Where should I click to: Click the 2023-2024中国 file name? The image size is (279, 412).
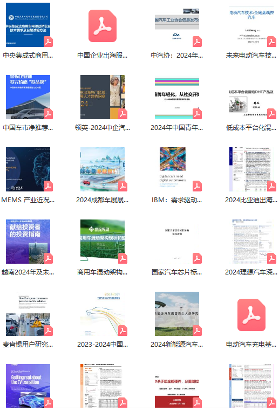[x=103, y=345]
